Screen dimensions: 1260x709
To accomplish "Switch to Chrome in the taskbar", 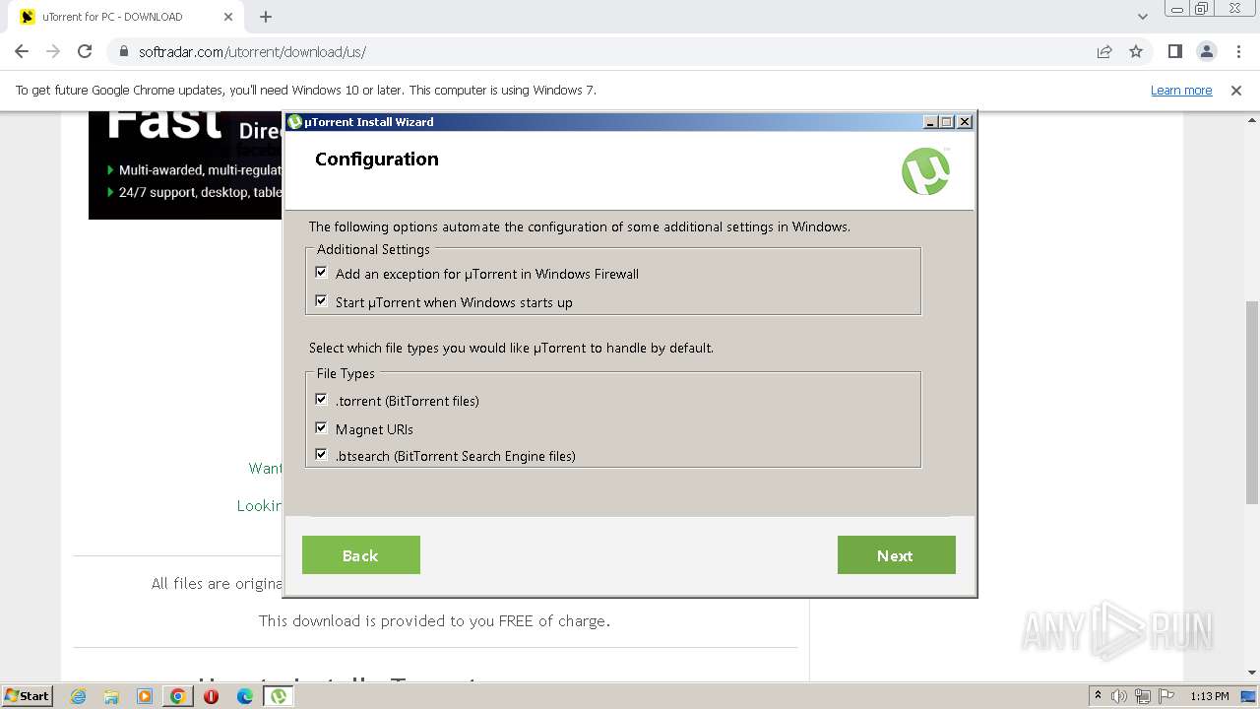I will click(178, 696).
